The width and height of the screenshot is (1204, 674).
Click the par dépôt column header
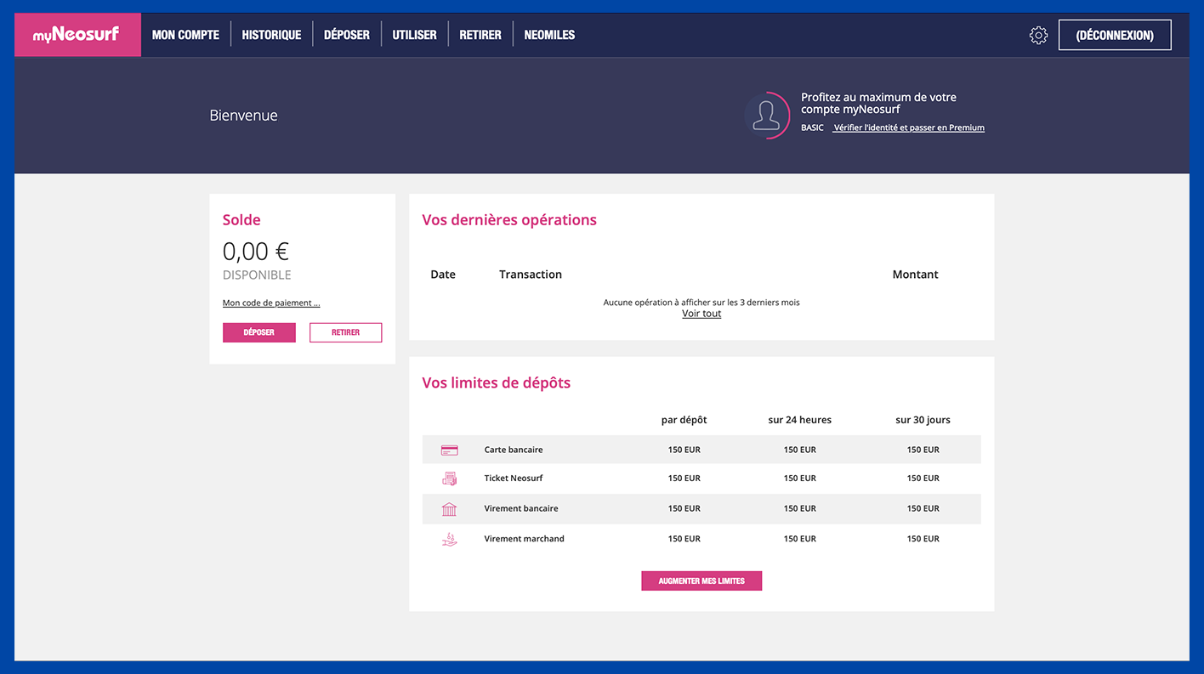coord(684,420)
